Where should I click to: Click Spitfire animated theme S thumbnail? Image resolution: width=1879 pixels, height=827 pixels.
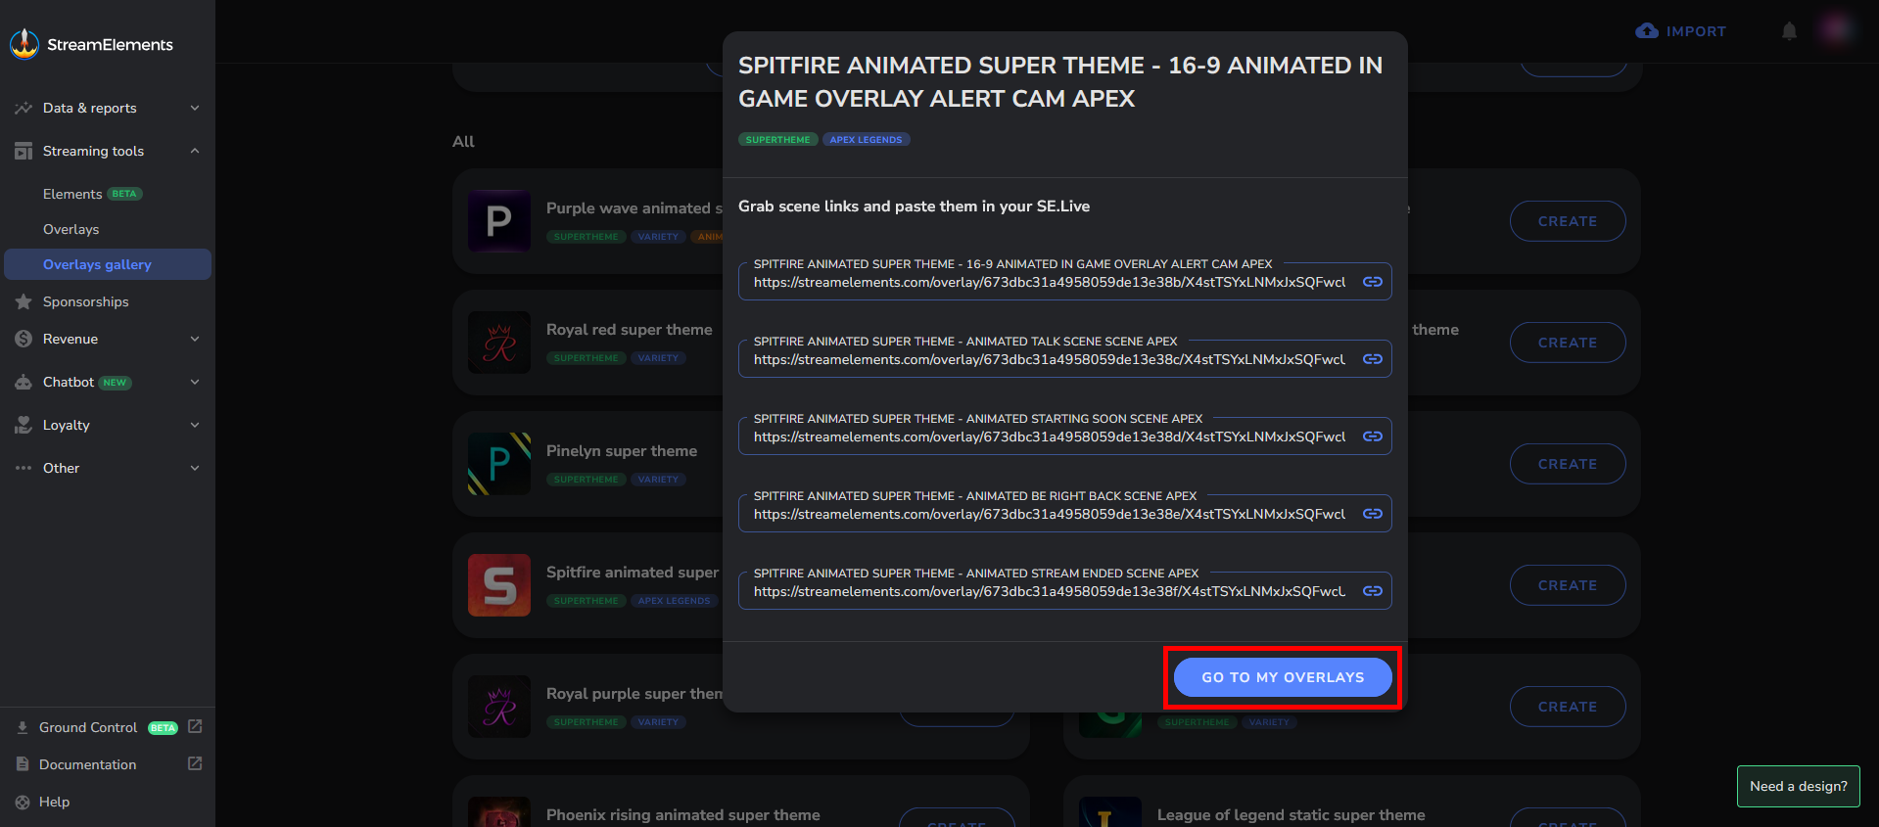click(499, 585)
